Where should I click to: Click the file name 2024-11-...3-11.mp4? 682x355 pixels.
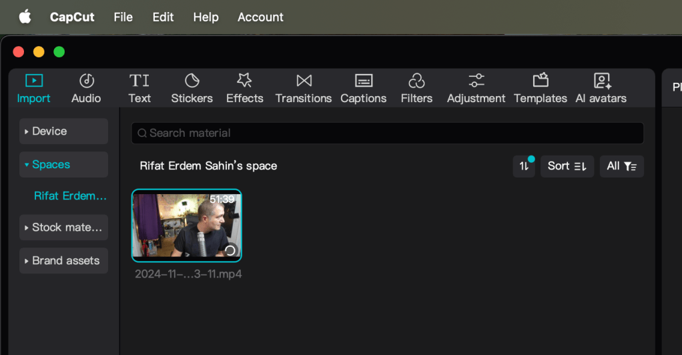tap(188, 274)
